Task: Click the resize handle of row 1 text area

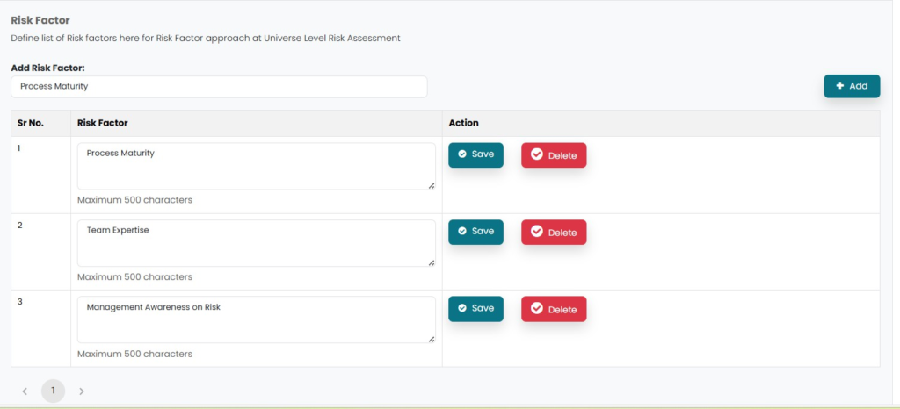Action: point(431,185)
